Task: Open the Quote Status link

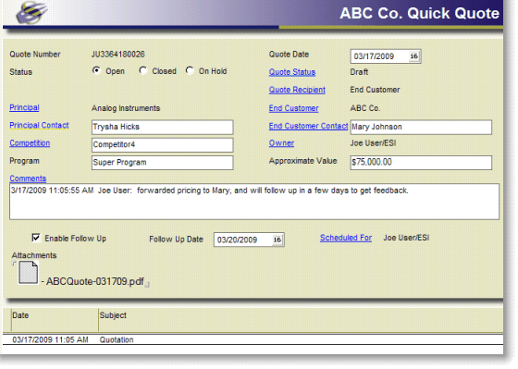Action: click(292, 72)
